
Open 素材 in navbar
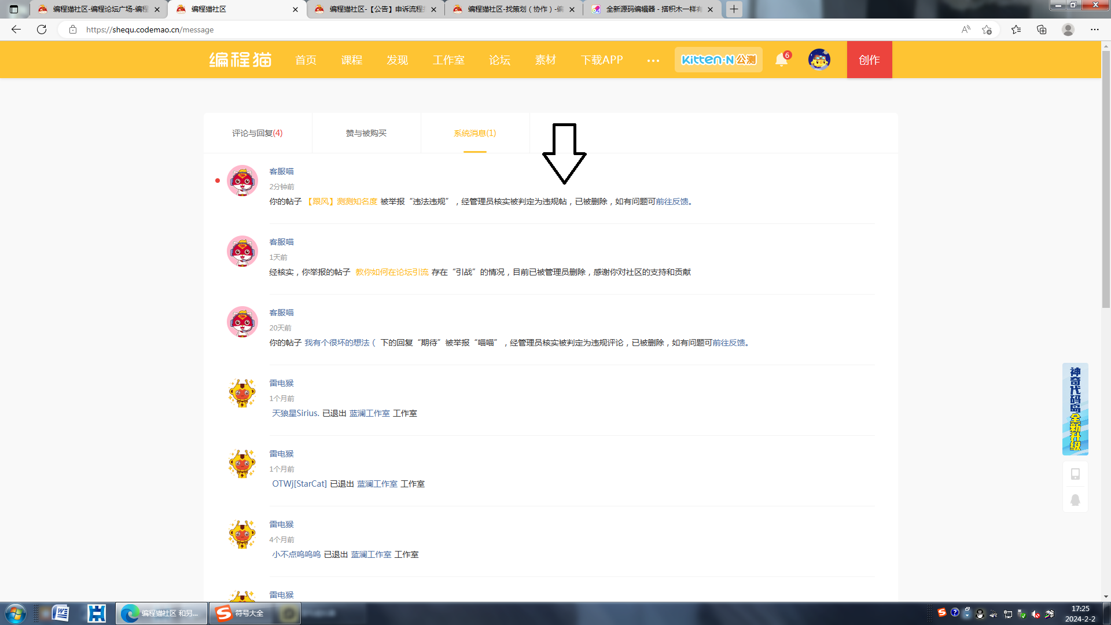[546, 60]
